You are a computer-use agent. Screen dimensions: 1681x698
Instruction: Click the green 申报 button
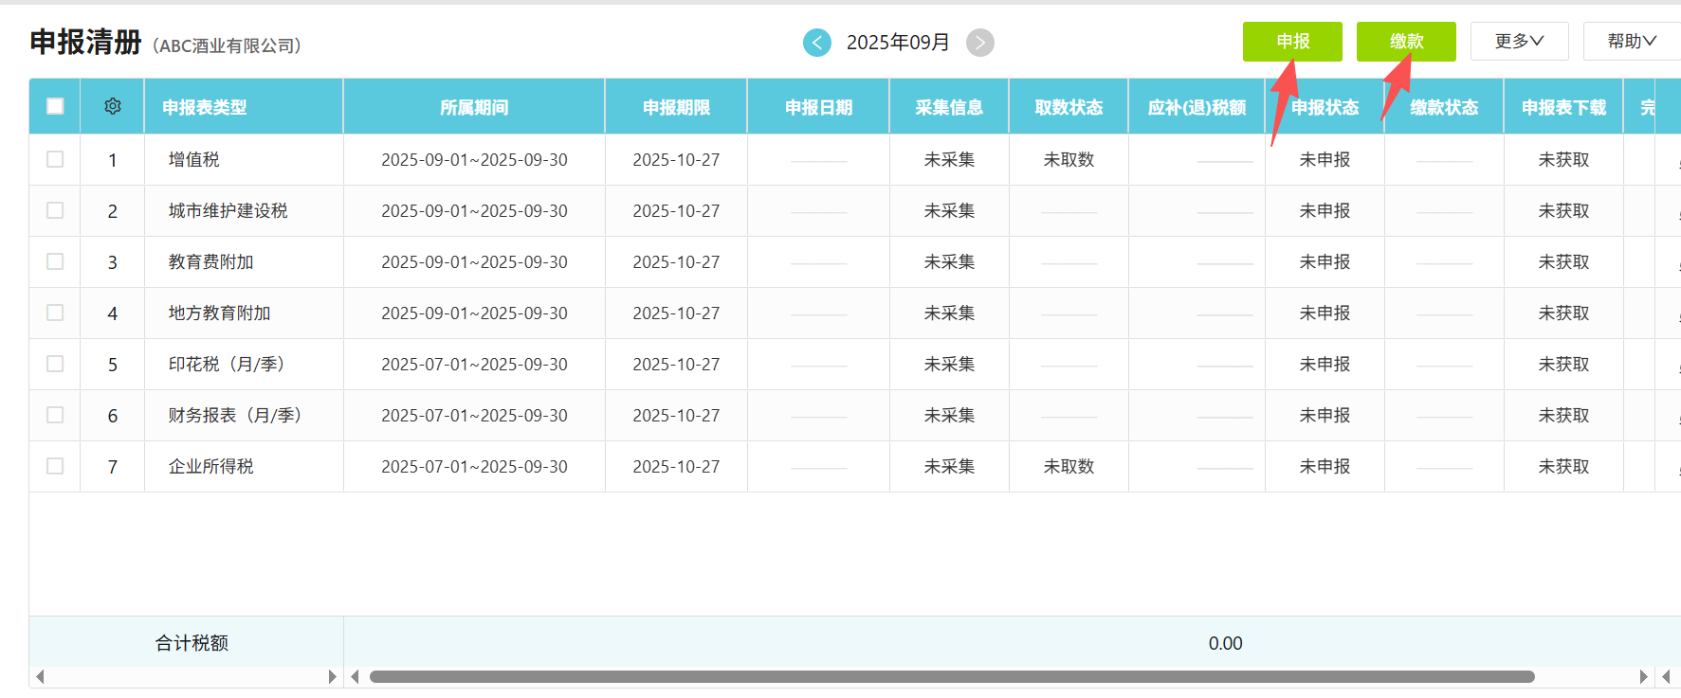(1292, 42)
